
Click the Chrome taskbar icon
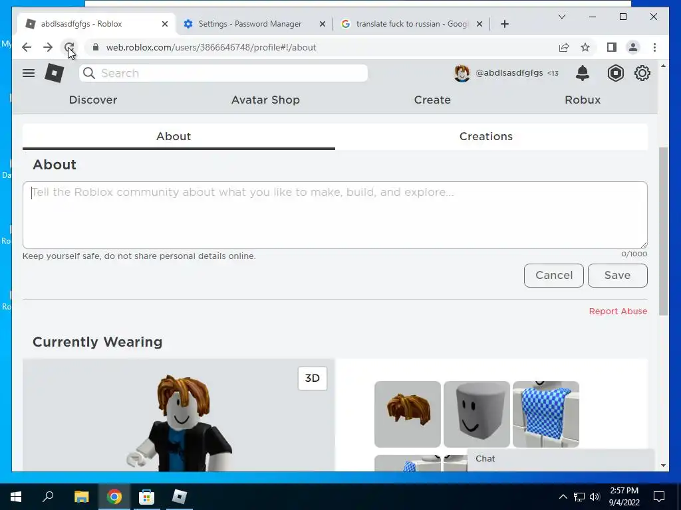click(114, 497)
